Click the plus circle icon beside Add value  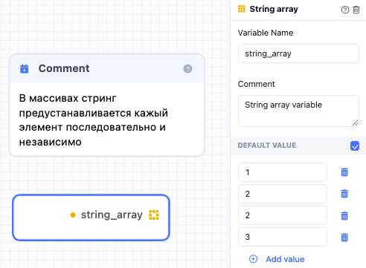[x=253, y=259]
